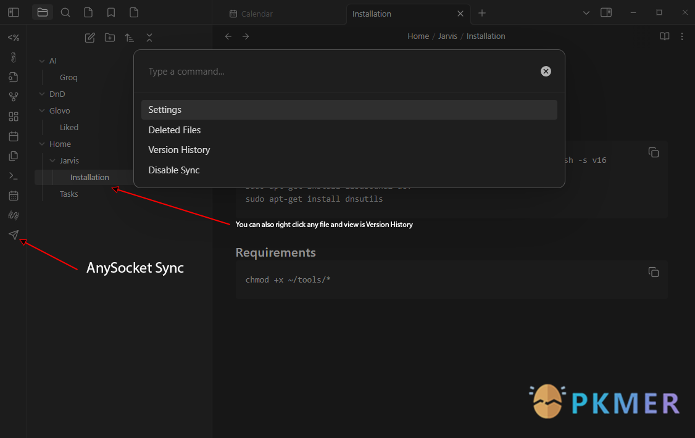
Task: Expand the DnD folder chevron
Action: point(42,94)
